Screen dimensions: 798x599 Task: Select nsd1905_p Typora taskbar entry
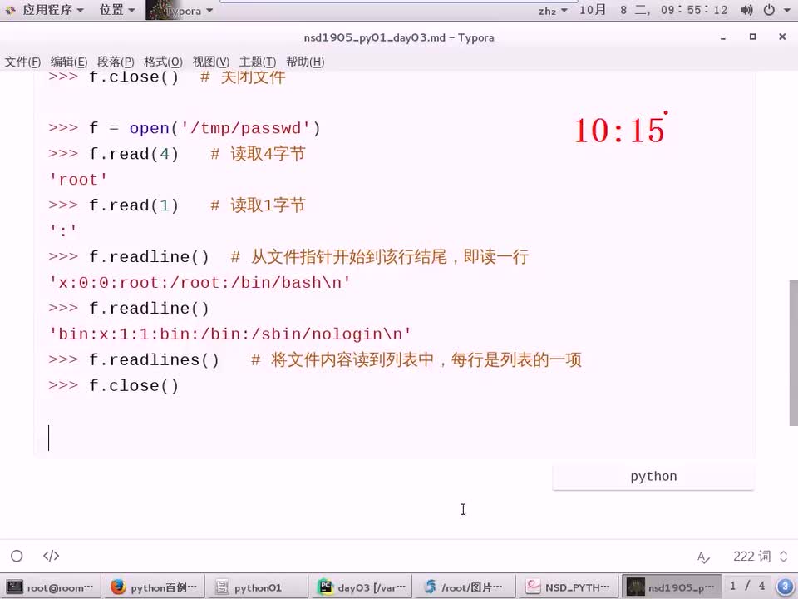pos(672,587)
